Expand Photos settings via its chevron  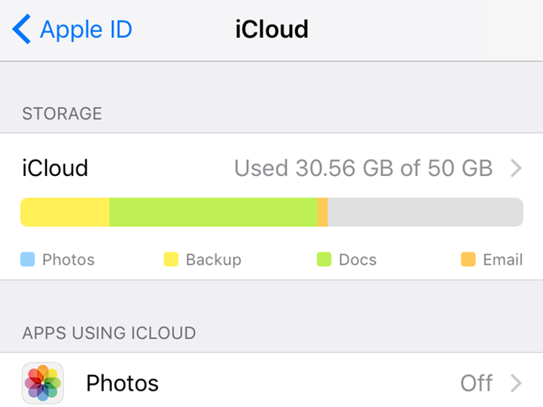[x=516, y=383]
